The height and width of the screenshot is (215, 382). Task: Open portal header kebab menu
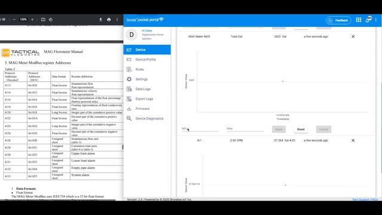tap(376, 20)
